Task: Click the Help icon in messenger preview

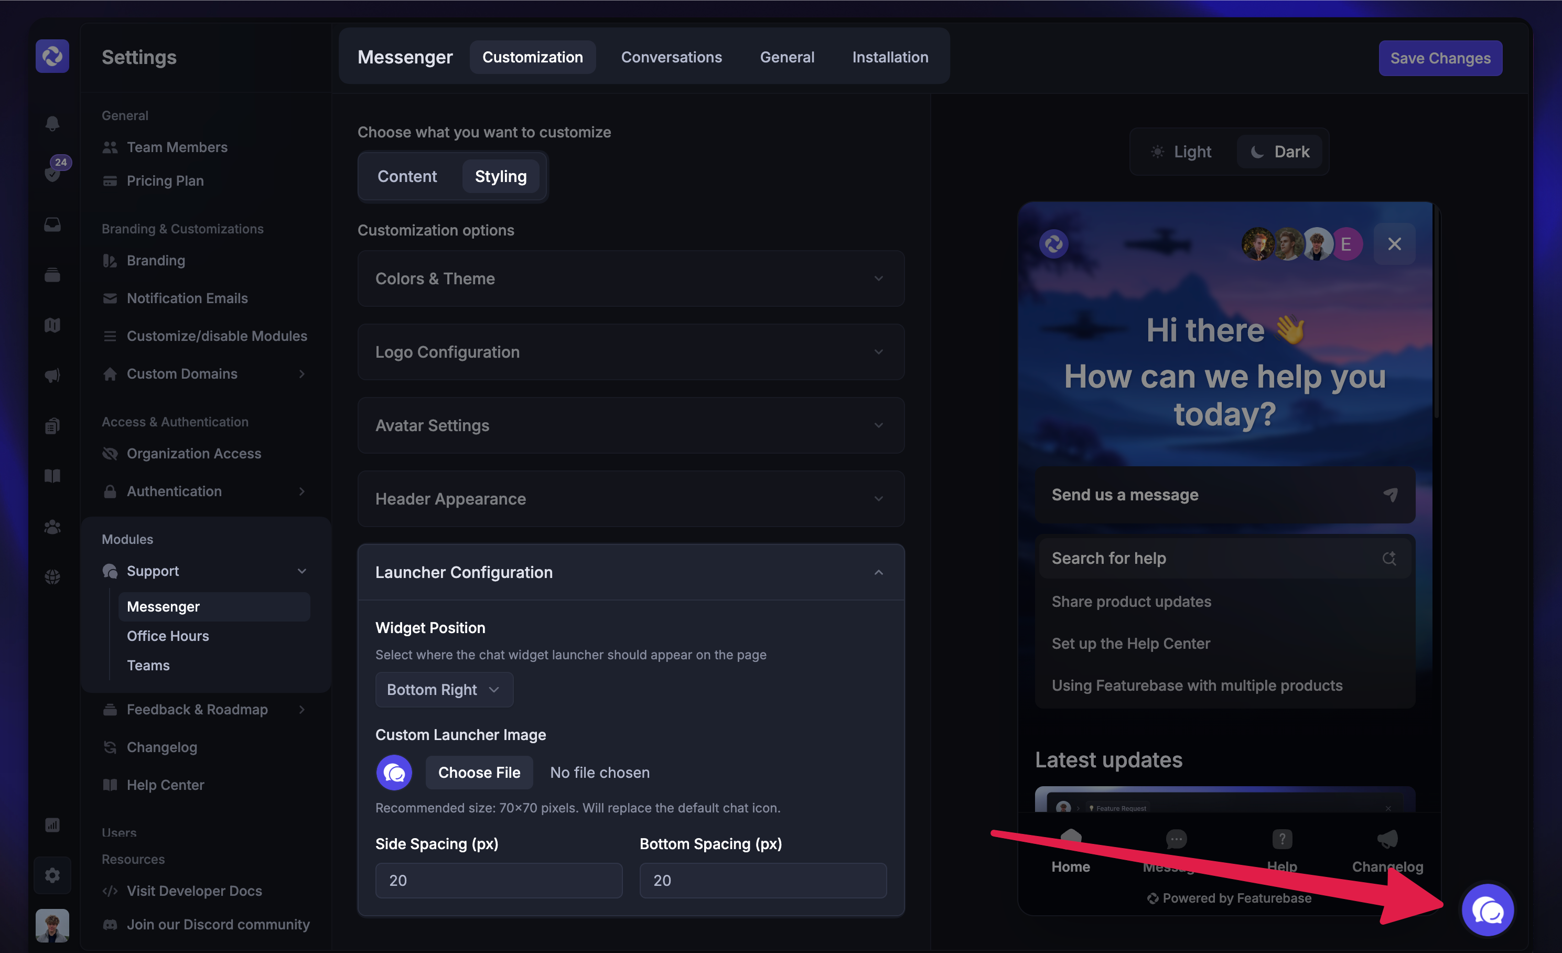Action: click(x=1282, y=840)
